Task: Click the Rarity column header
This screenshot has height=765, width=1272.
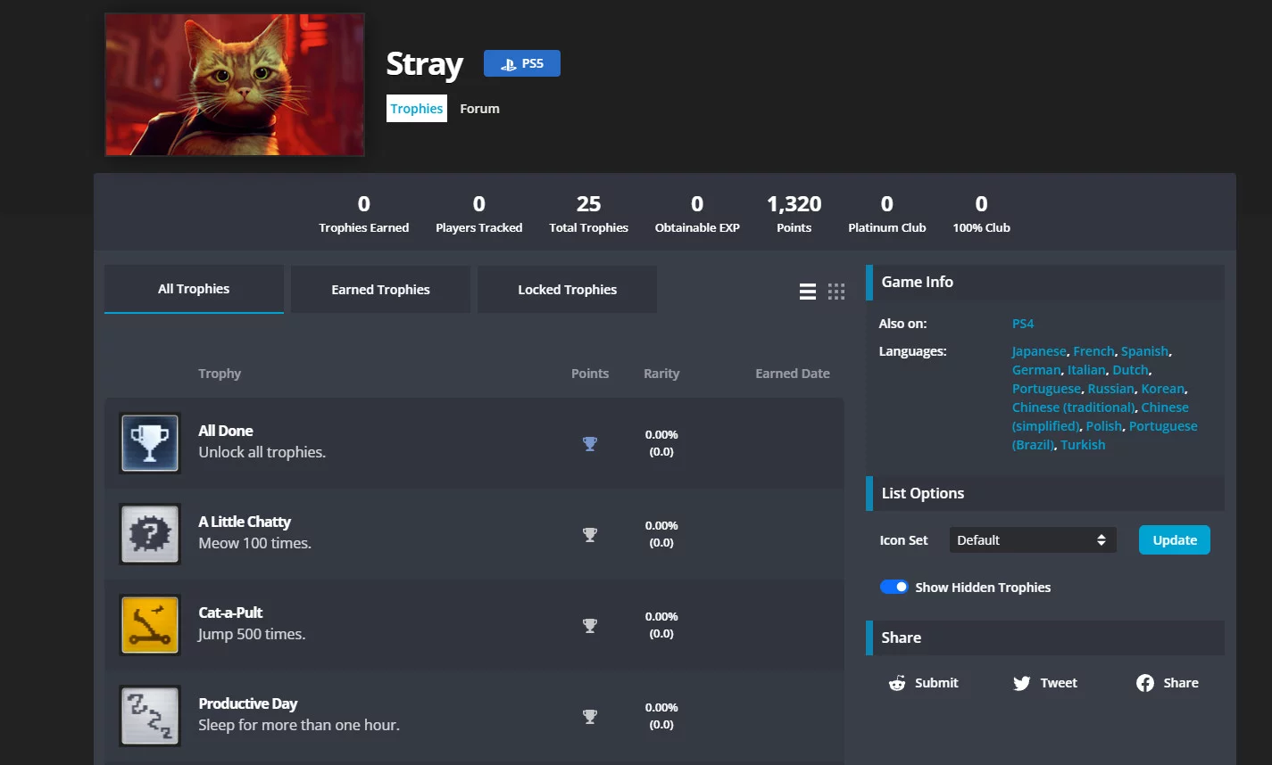Action: 661,374
